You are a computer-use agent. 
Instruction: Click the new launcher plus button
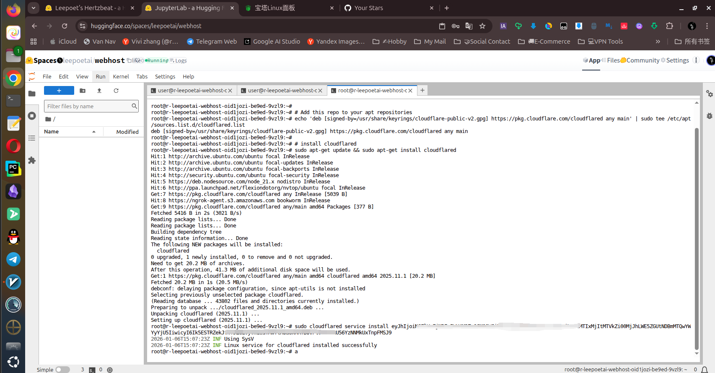59,91
